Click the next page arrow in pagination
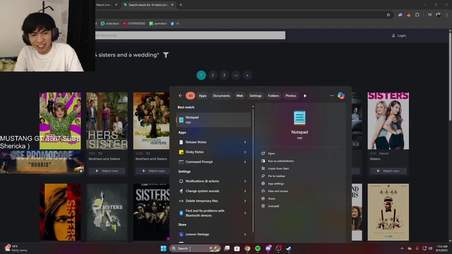Viewport: 452px width, 254px height. click(x=236, y=75)
